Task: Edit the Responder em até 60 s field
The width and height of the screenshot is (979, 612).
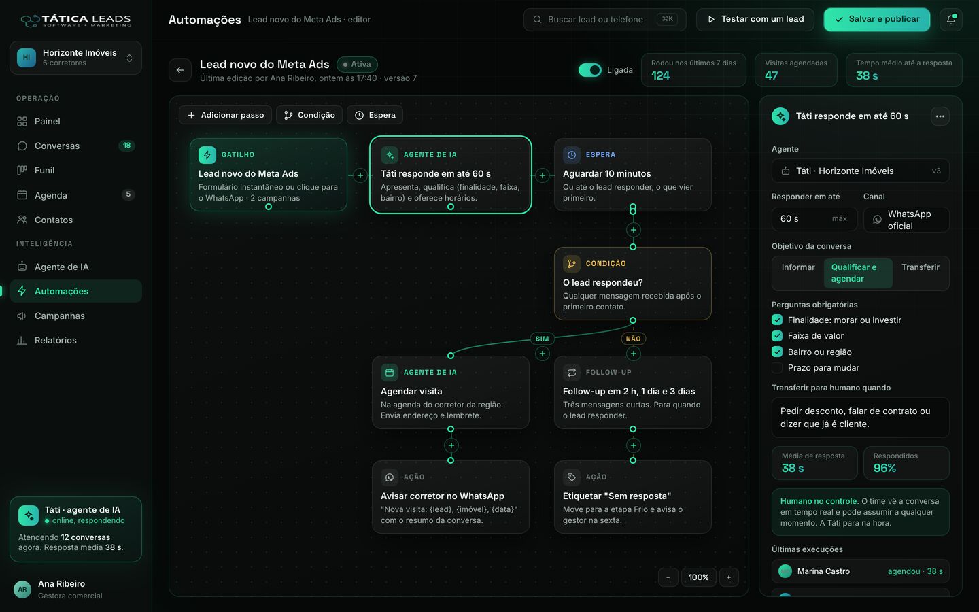Action: tap(814, 220)
